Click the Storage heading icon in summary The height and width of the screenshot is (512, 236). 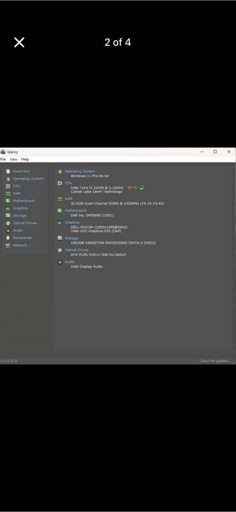[60, 238]
